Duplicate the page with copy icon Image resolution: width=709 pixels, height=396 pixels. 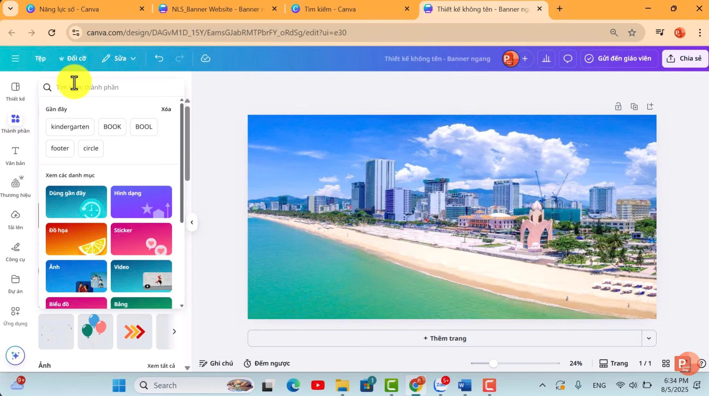tap(634, 107)
